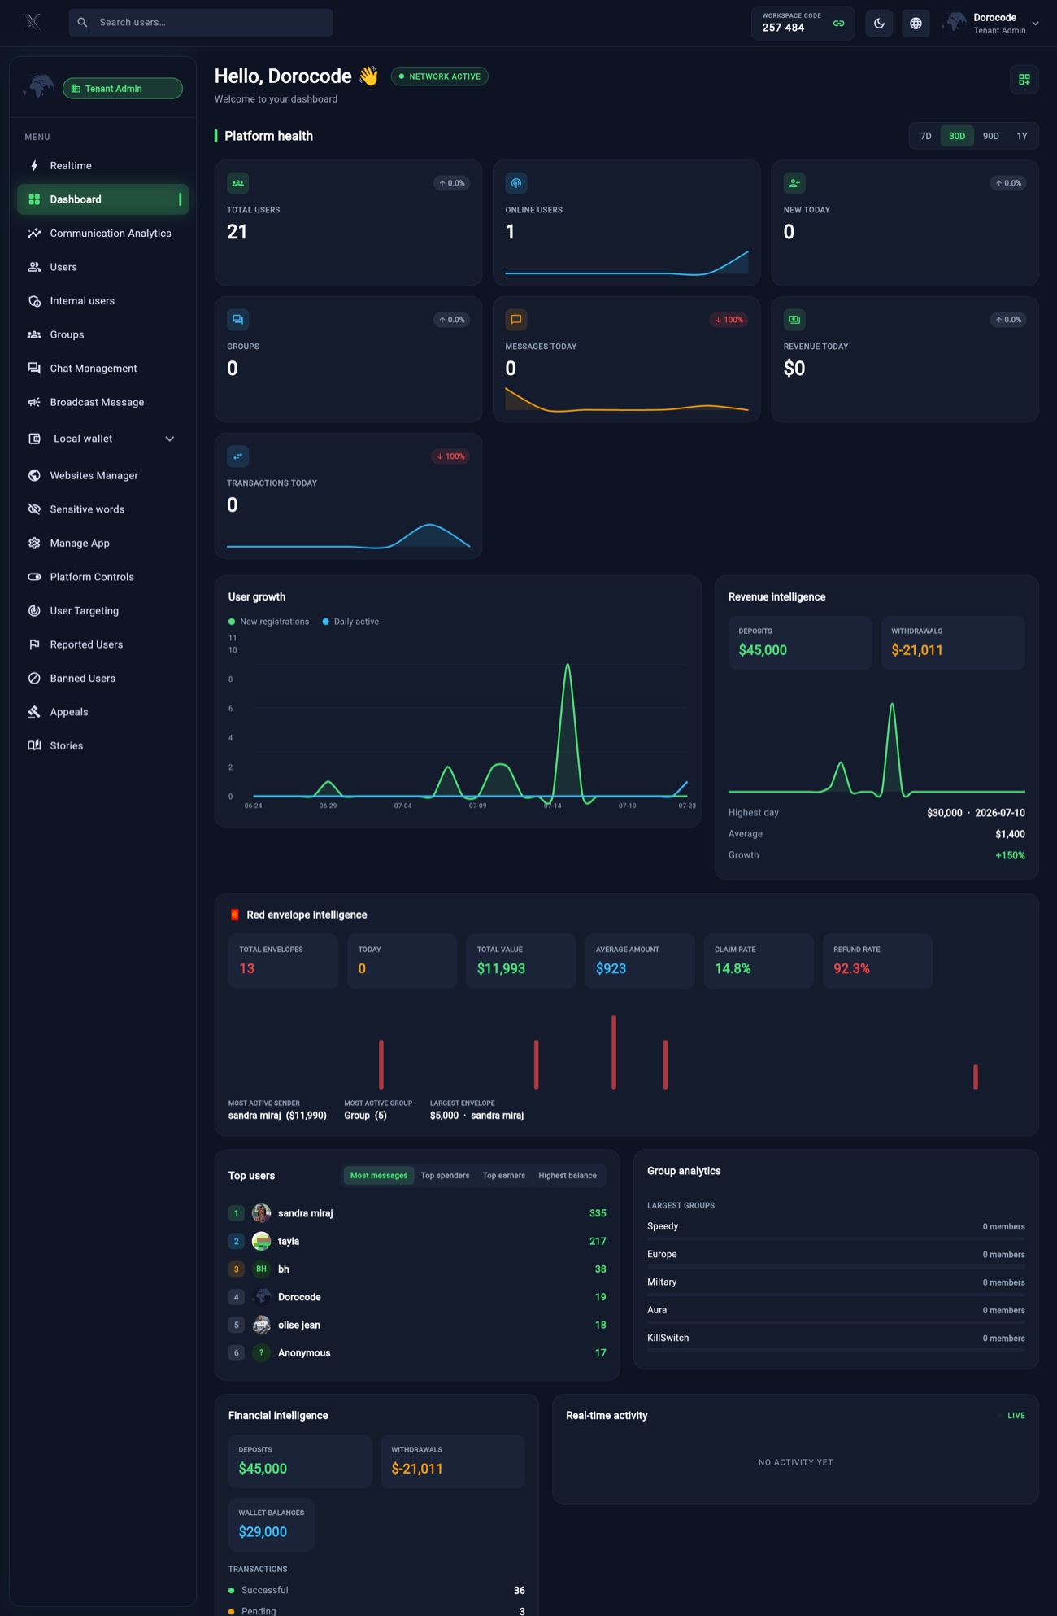
Task: Click Broadcast Message megaphone icon
Action: coord(34,402)
